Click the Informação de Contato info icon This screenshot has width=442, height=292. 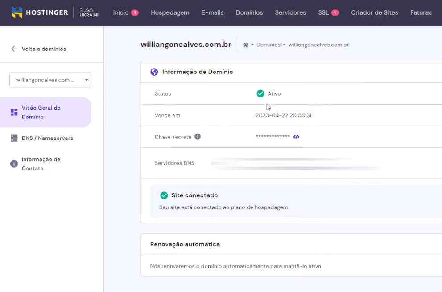(x=14, y=164)
